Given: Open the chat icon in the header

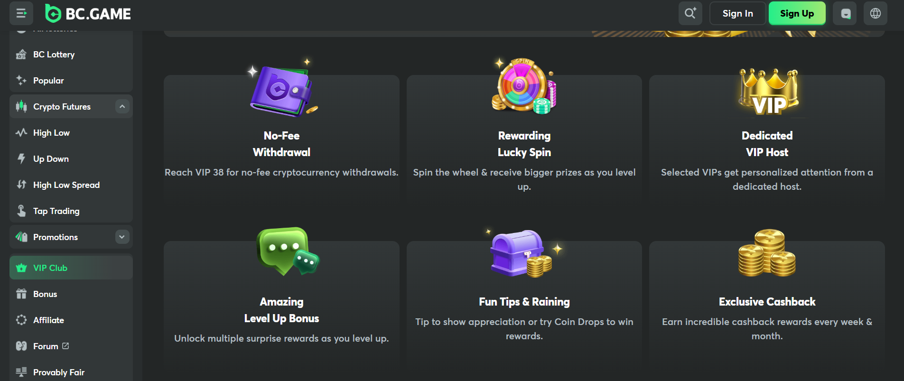Looking at the screenshot, I should (x=845, y=13).
